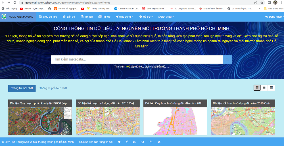
Task: Select the Thông tin phổ biến nhất tab
Action: click(53, 88)
